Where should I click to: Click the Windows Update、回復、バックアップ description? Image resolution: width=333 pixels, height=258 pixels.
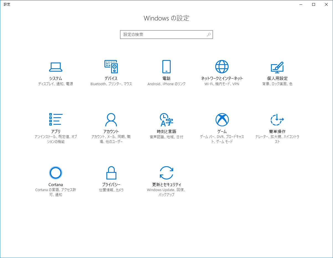(x=166, y=190)
